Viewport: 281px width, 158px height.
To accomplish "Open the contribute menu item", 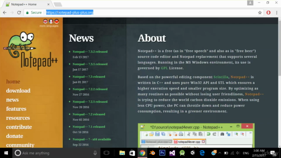I will 19,127.
